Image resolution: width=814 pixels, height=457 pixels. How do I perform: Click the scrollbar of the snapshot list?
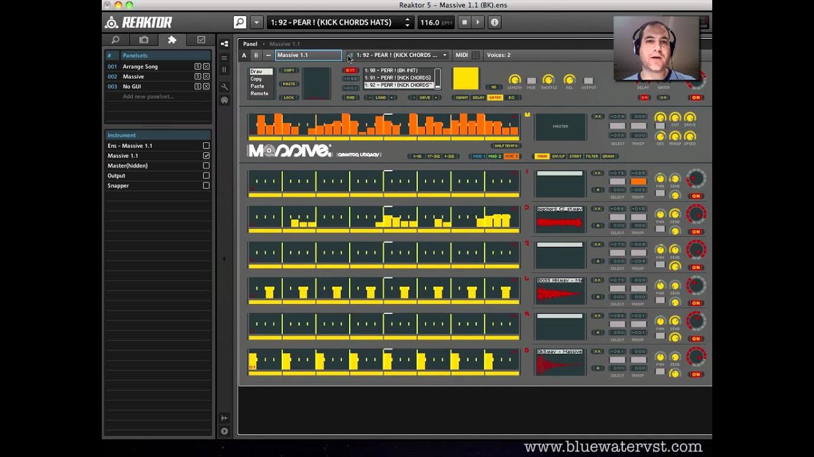click(x=438, y=79)
